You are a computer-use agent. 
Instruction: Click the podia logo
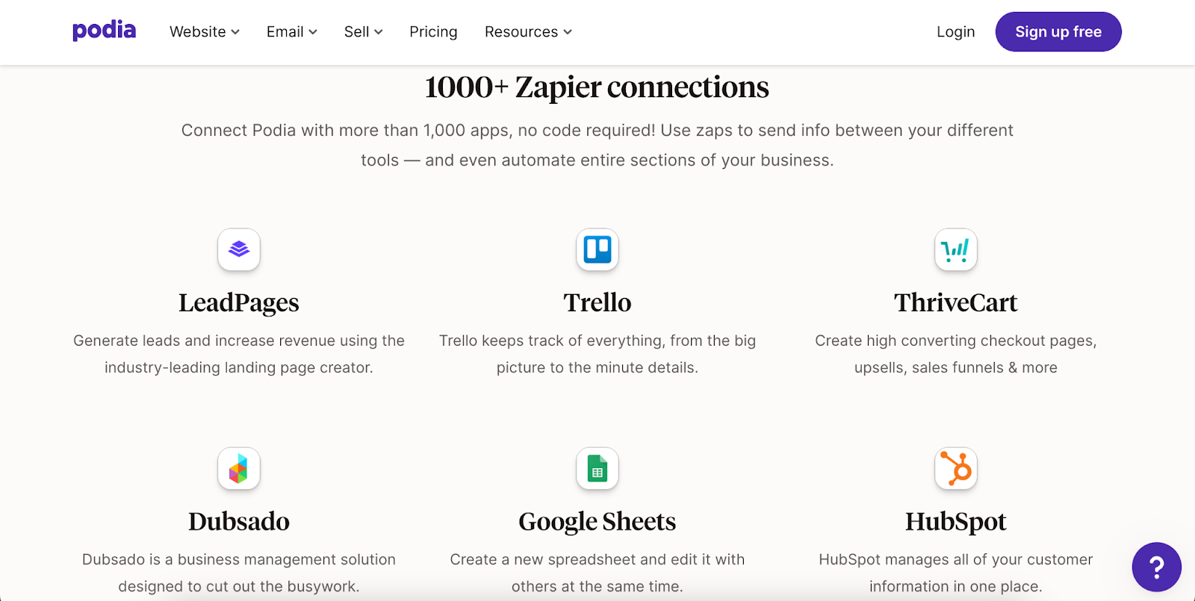tap(104, 31)
